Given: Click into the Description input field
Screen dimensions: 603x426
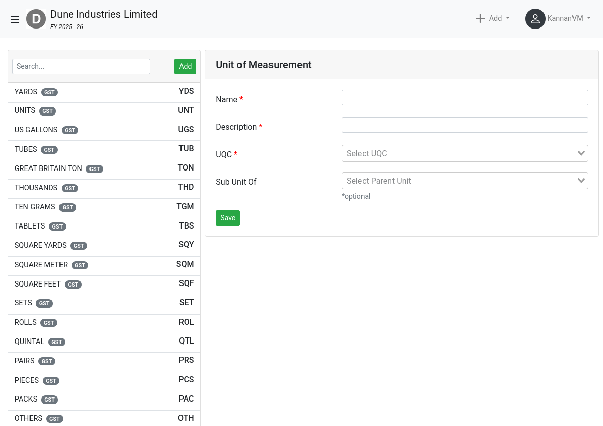Looking at the screenshot, I should [465, 125].
